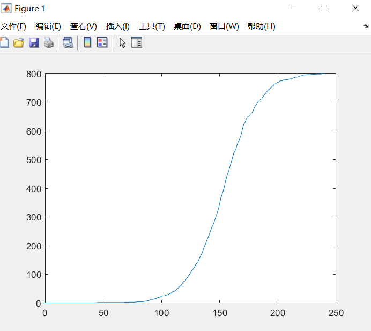Select the Edit Plot arrow tool

click(122, 43)
